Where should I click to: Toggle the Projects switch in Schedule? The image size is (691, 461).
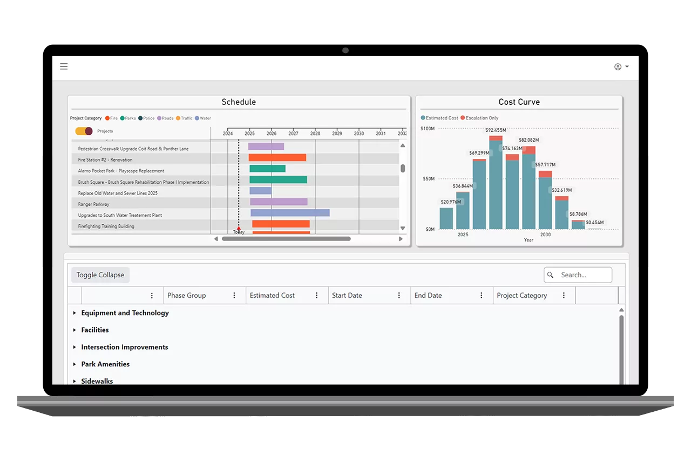pos(84,131)
